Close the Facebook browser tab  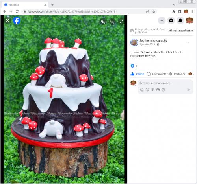pyautogui.click(x=45, y=5)
